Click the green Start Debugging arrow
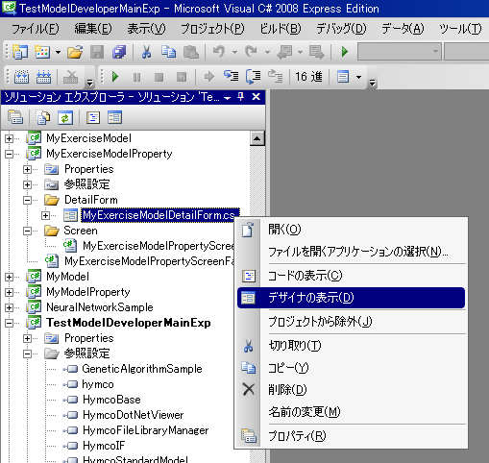This screenshot has width=489, height=463. point(345,52)
